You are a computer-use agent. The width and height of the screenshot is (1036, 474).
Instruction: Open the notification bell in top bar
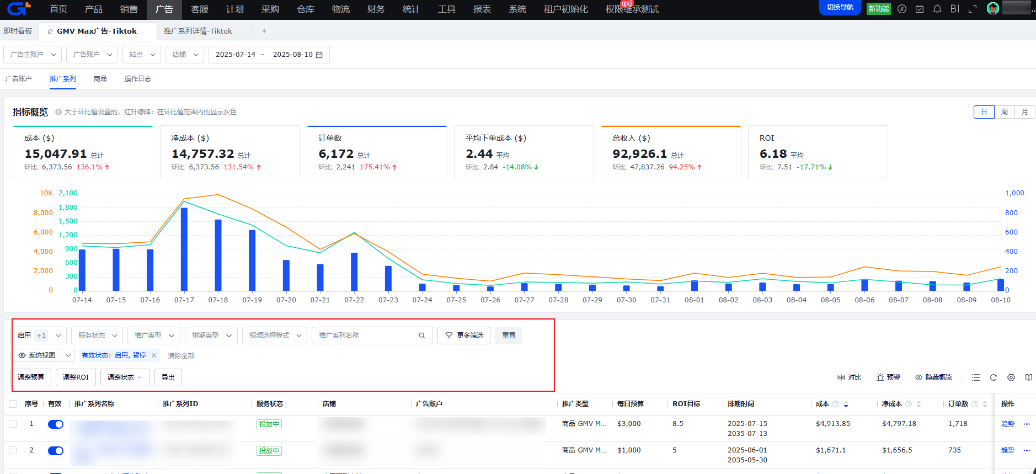pyautogui.click(x=937, y=9)
